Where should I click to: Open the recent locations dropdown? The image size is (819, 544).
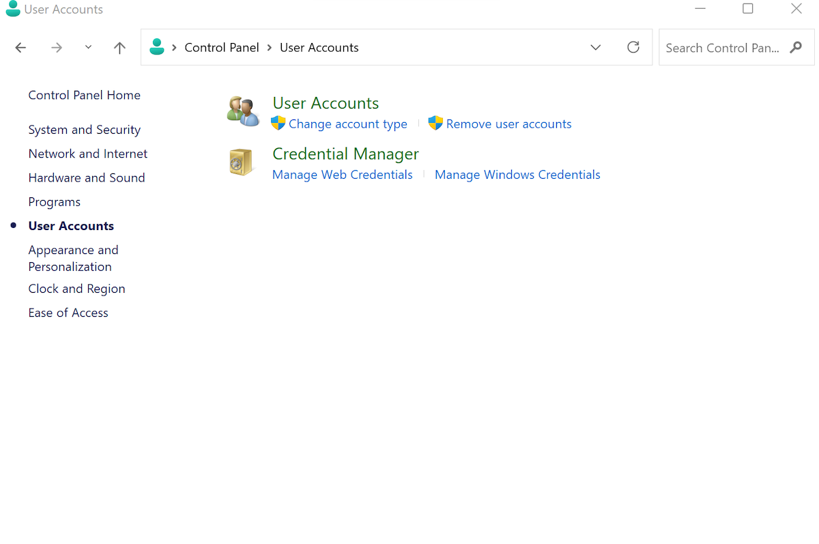(x=88, y=47)
